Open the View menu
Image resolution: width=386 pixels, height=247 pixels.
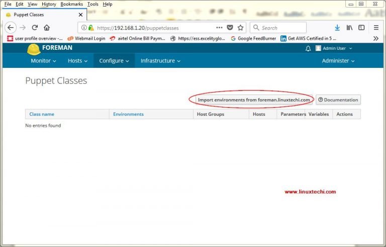pyautogui.click(x=32, y=4)
